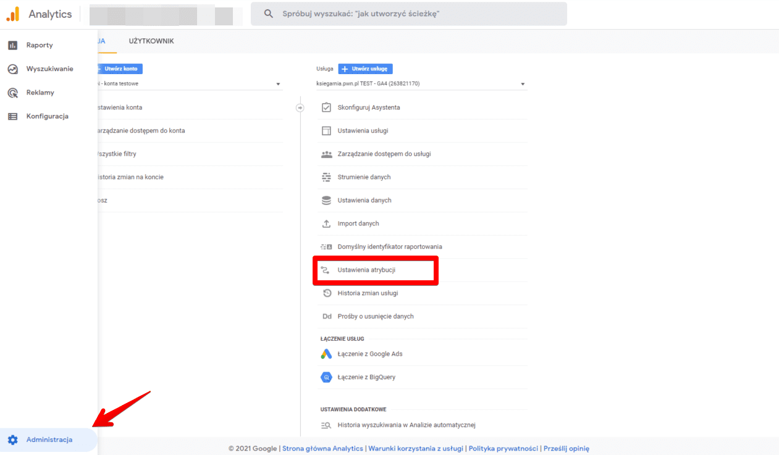The image size is (779, 455).
Task: Click the Administracja gear icon
Action: (12, 440)
